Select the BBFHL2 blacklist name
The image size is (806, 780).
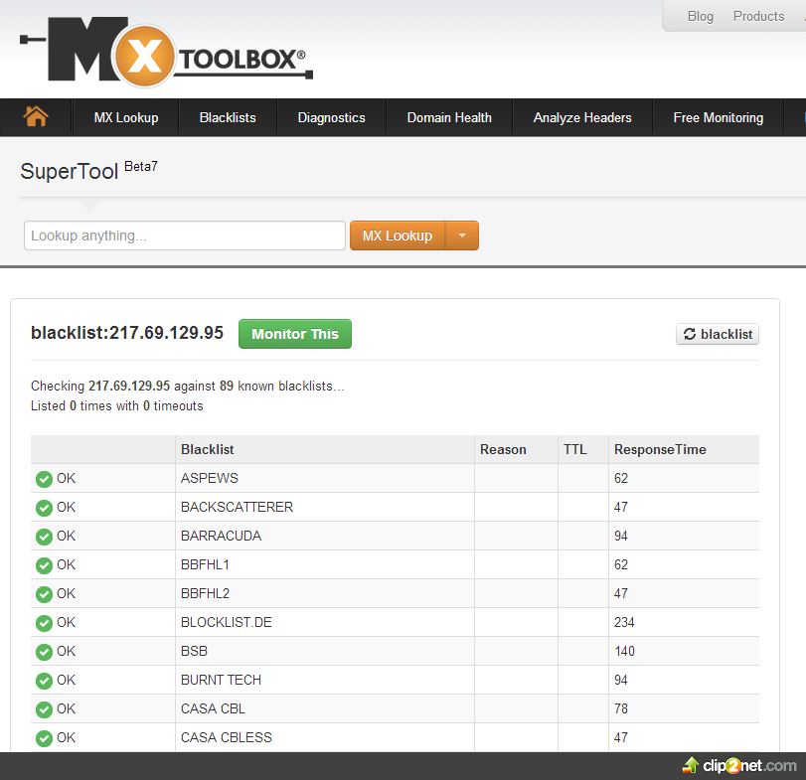click(x=205, y=593)
